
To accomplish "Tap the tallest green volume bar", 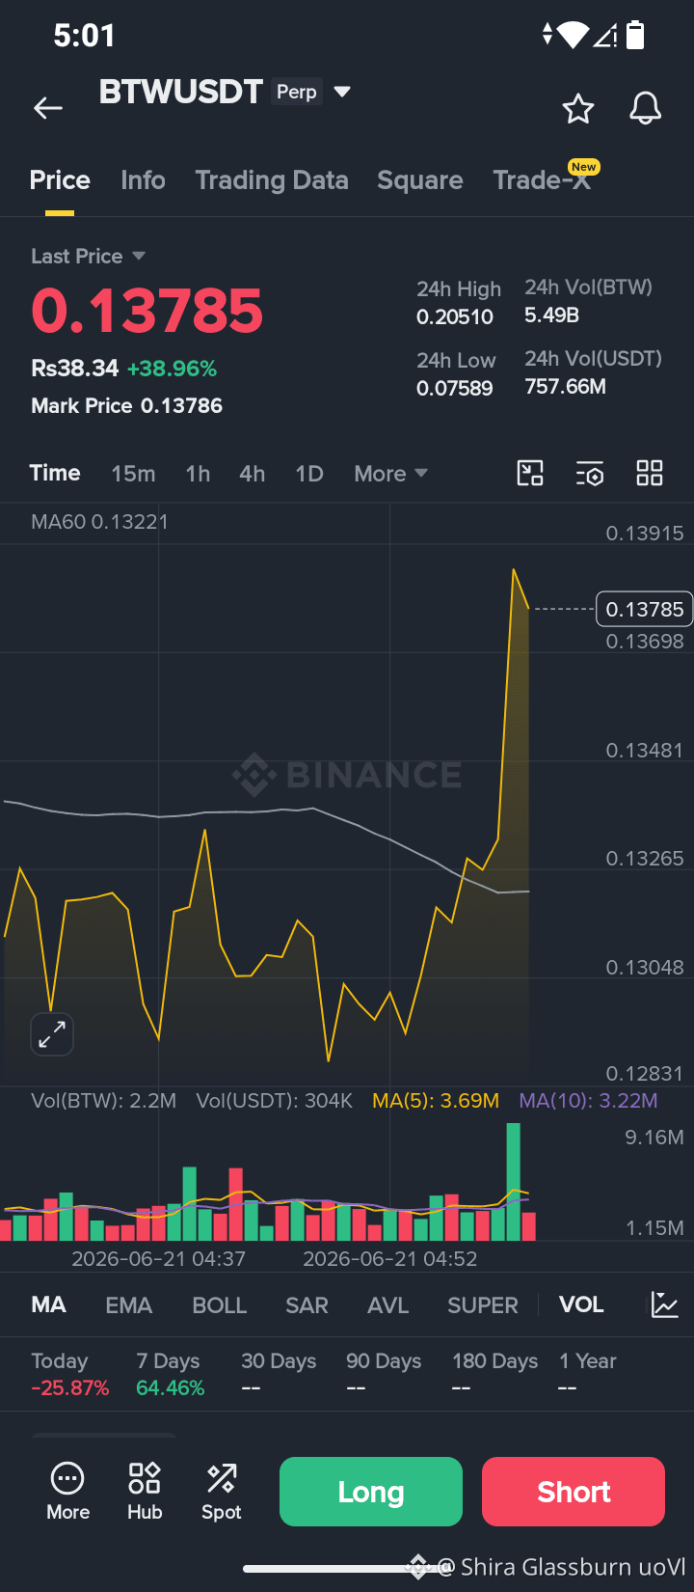I will pyautogui.click(x=513, y=1182).
